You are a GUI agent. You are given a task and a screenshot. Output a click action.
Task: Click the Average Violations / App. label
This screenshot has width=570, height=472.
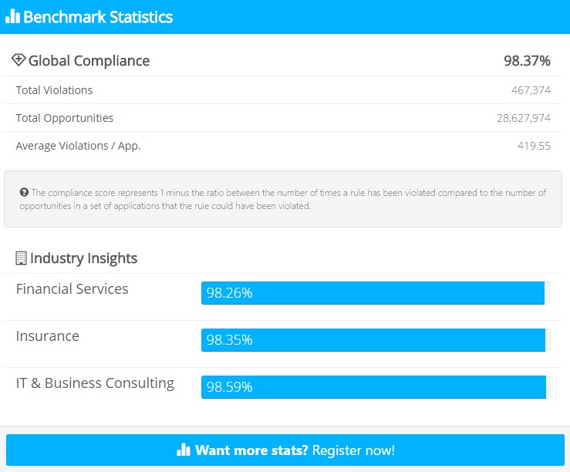coord(78,146)
